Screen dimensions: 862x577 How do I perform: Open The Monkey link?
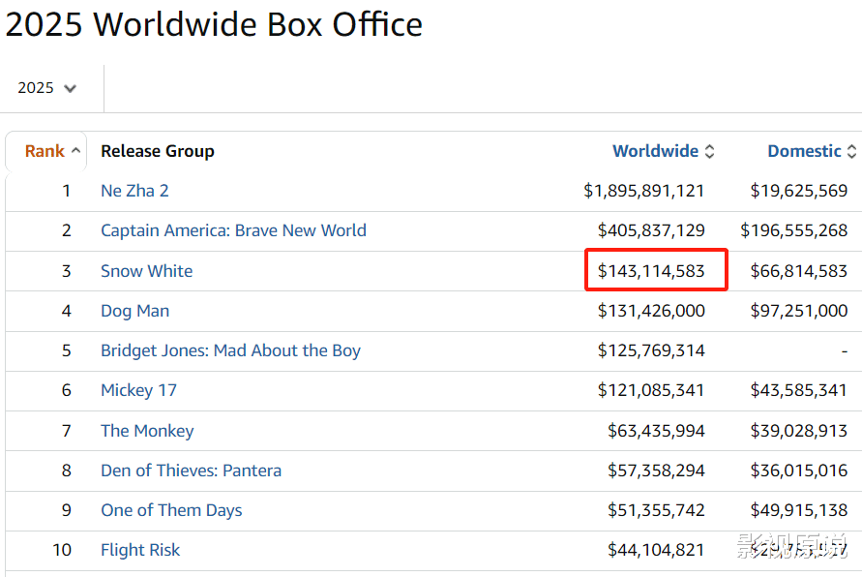[147, 431]
